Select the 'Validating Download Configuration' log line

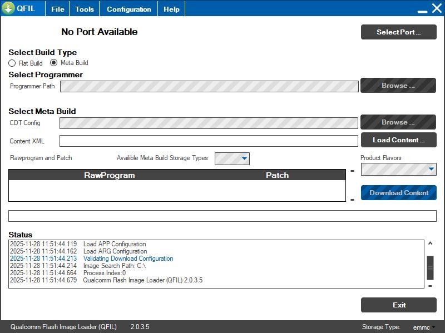click(92, 259)
